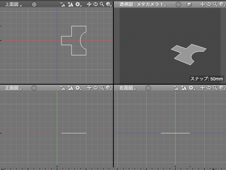
Task: Click the mountain-plus icon in right view header
Action: coord(184,88)
